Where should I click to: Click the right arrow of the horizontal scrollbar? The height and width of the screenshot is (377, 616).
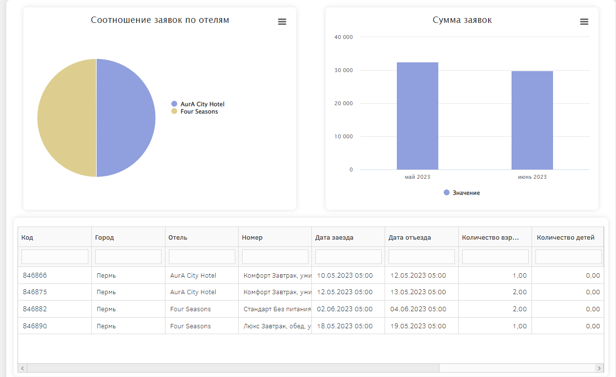tap(599, 368)
